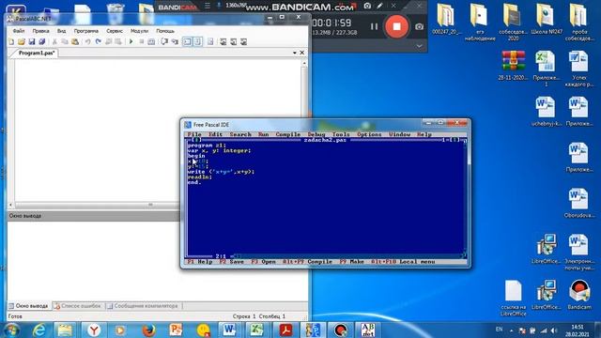Open Сервис menu in PascalABC.NET

(115, 31)
